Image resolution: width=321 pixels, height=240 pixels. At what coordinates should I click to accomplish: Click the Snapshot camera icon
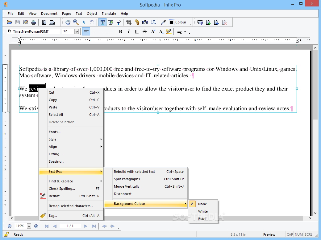tap(145, 22)
